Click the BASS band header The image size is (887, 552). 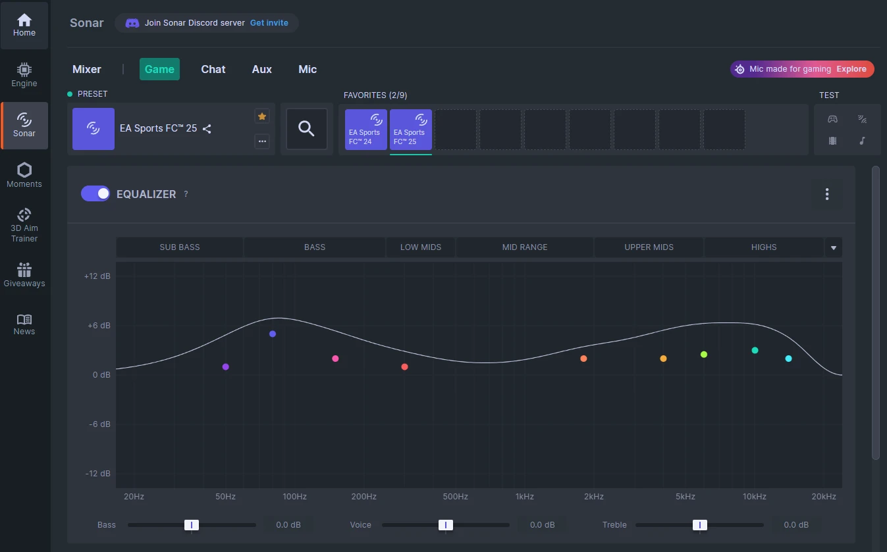pos(315,247)
